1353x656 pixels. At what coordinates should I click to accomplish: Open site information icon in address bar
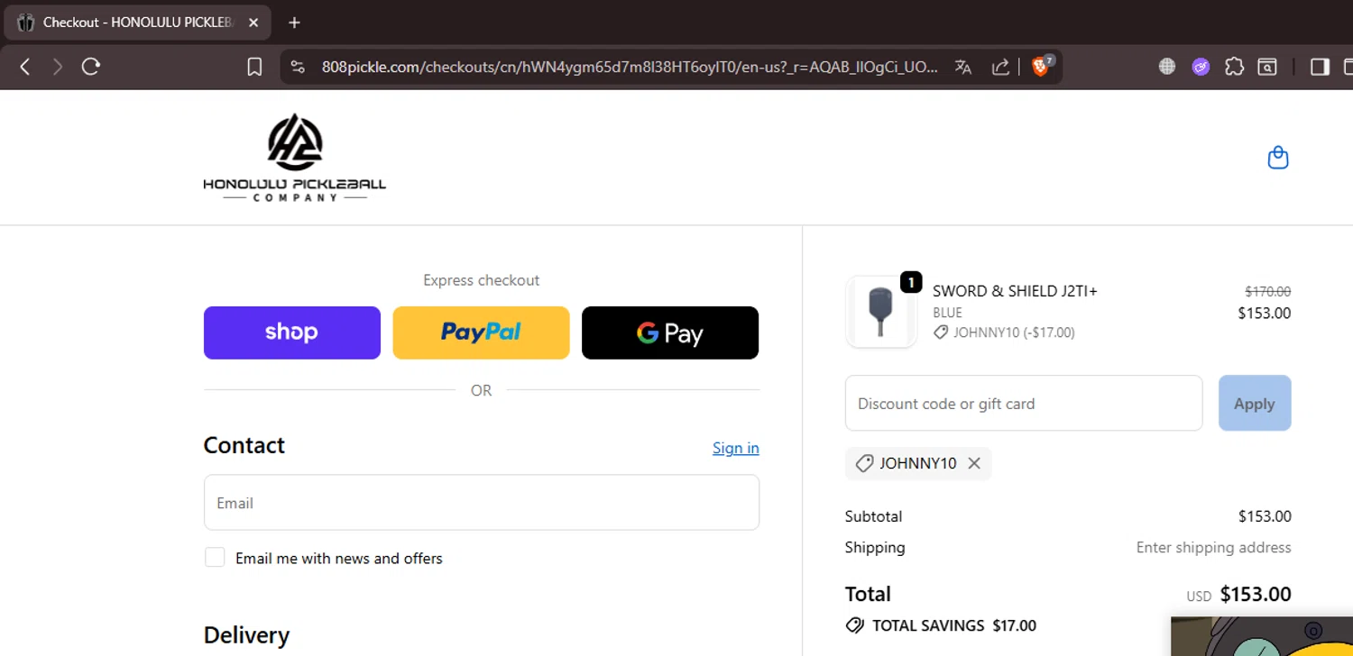pyautogui.click(x=299, y=67)
